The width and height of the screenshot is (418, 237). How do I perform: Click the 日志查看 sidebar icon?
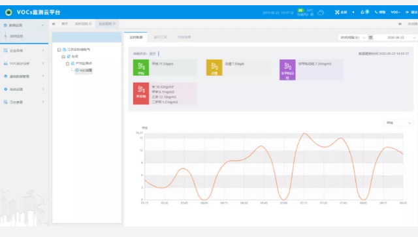click(5, 102)
